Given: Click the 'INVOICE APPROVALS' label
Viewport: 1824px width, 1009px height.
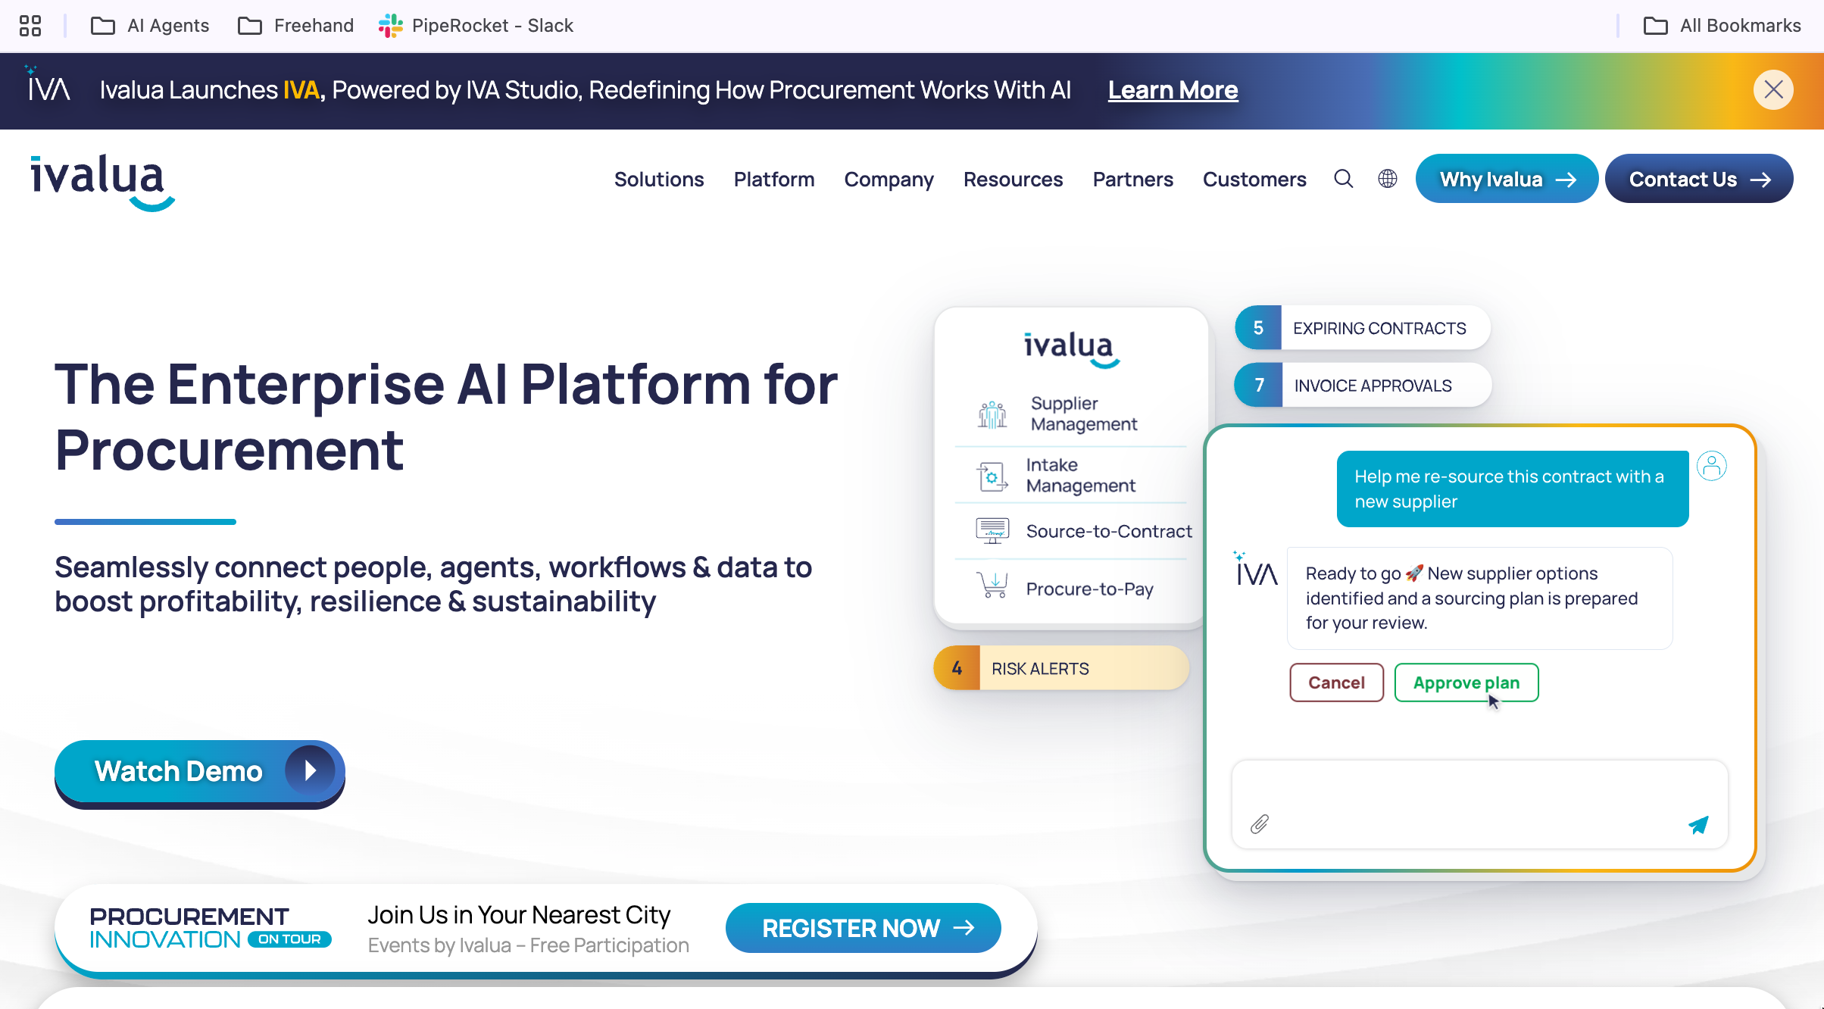Looking at the screenshot, I should (x=1373, y=386).
